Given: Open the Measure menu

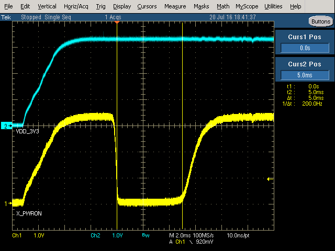Looking at the screenshot, I should [175, 6].
